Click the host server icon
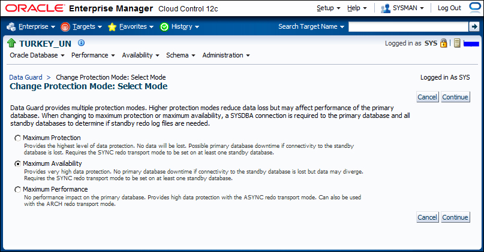This screenshot has width=484, height=252. click(x=457, y=43)
